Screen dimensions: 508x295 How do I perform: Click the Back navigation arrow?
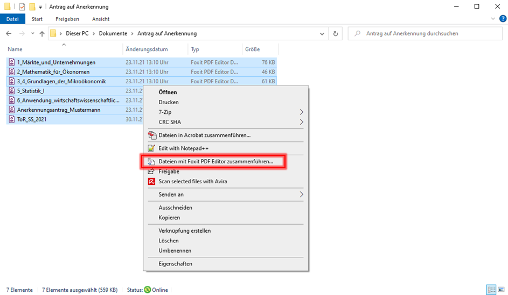coord(9,34)
